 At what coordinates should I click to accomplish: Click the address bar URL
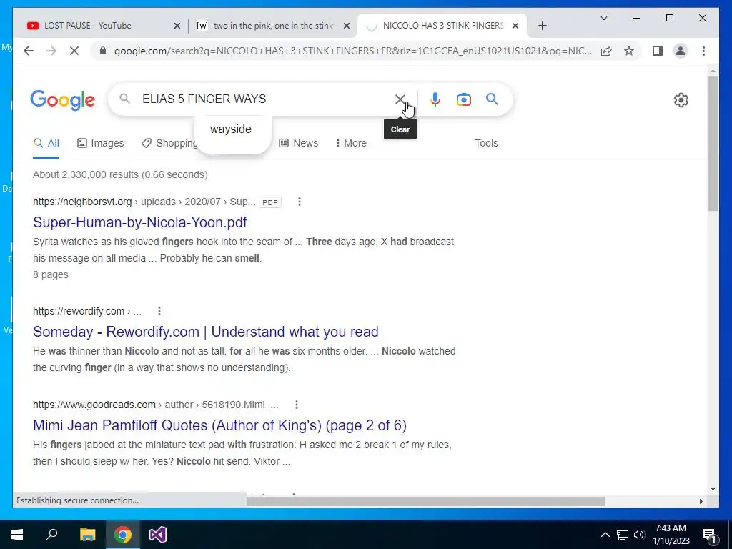[352, 51]
